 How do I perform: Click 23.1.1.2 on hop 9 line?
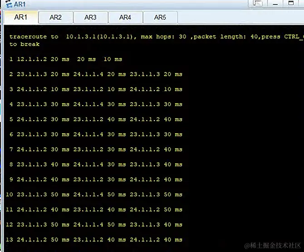point(88,179)
